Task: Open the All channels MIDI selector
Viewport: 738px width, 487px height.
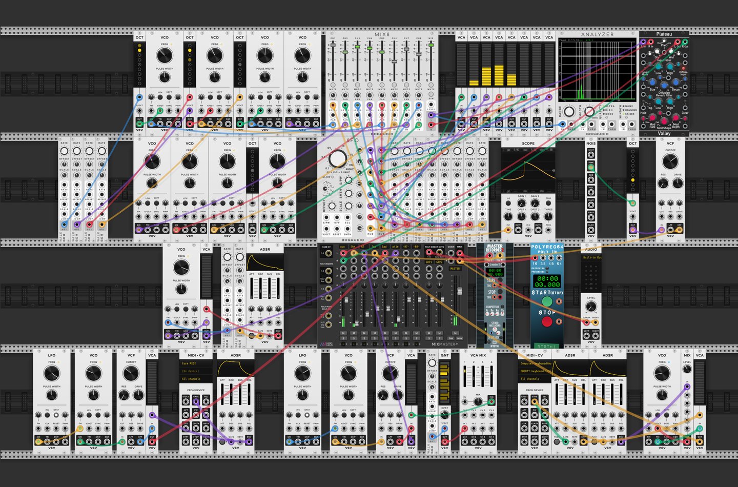Action: click(x=196, y=379)
